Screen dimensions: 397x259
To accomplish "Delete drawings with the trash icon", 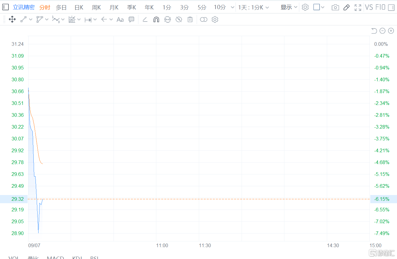I will point(190,20).
